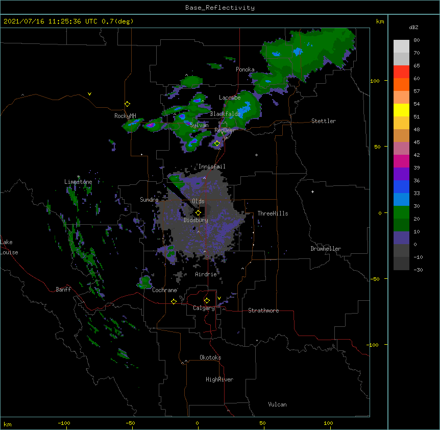Click the green 30 dBZ legend color
This screenshot has width=440, height=430.
[401, 212]
